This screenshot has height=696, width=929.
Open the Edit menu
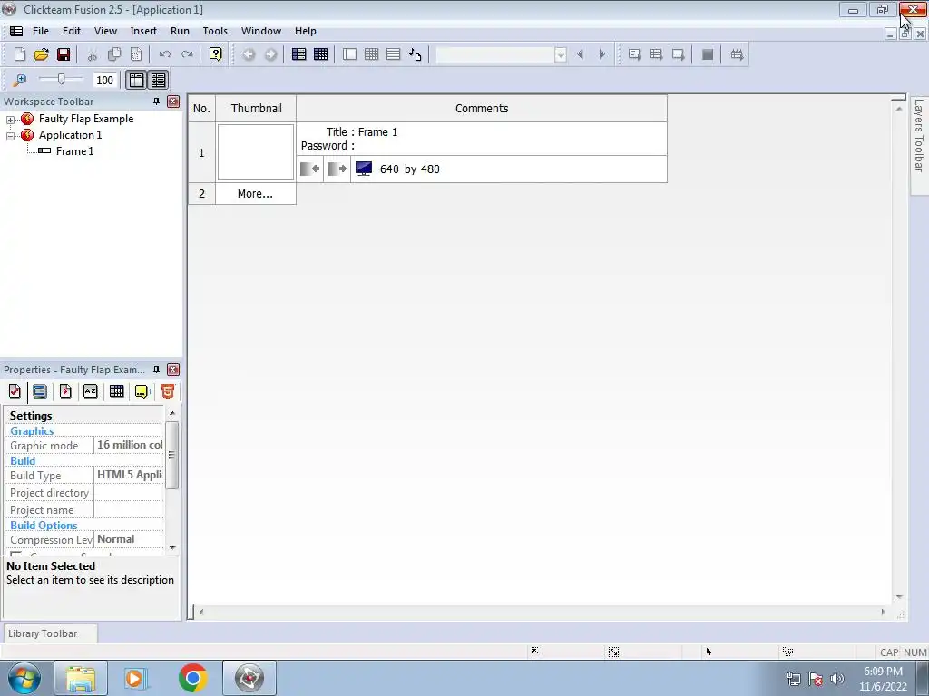pos(71,31)
